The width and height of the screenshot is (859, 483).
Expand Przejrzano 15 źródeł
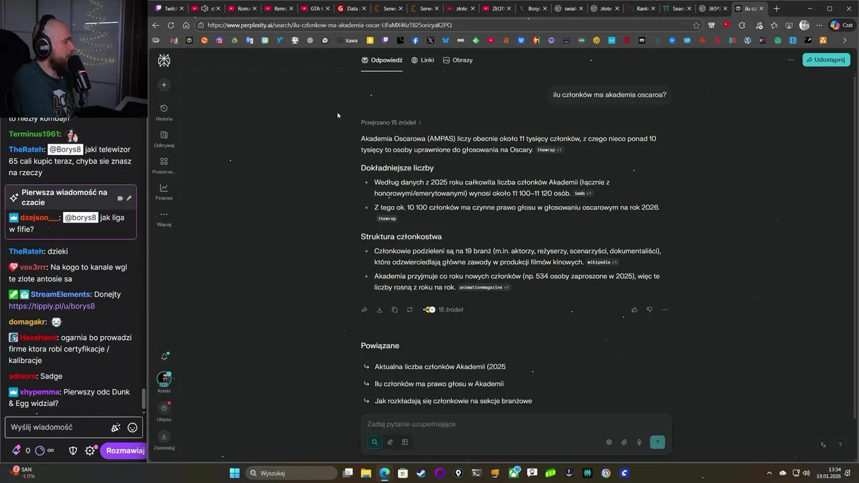pyautogui.click(x=391, y=123)
